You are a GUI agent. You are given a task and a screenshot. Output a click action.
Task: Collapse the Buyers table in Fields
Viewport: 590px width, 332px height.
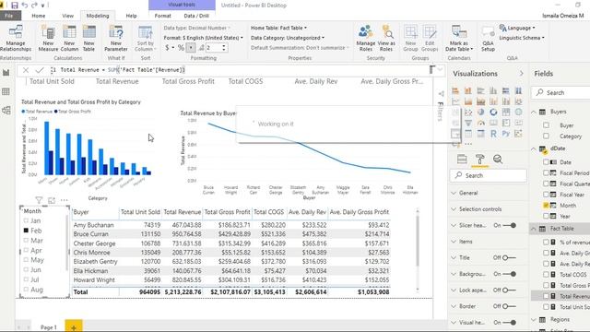click(534, 112)
